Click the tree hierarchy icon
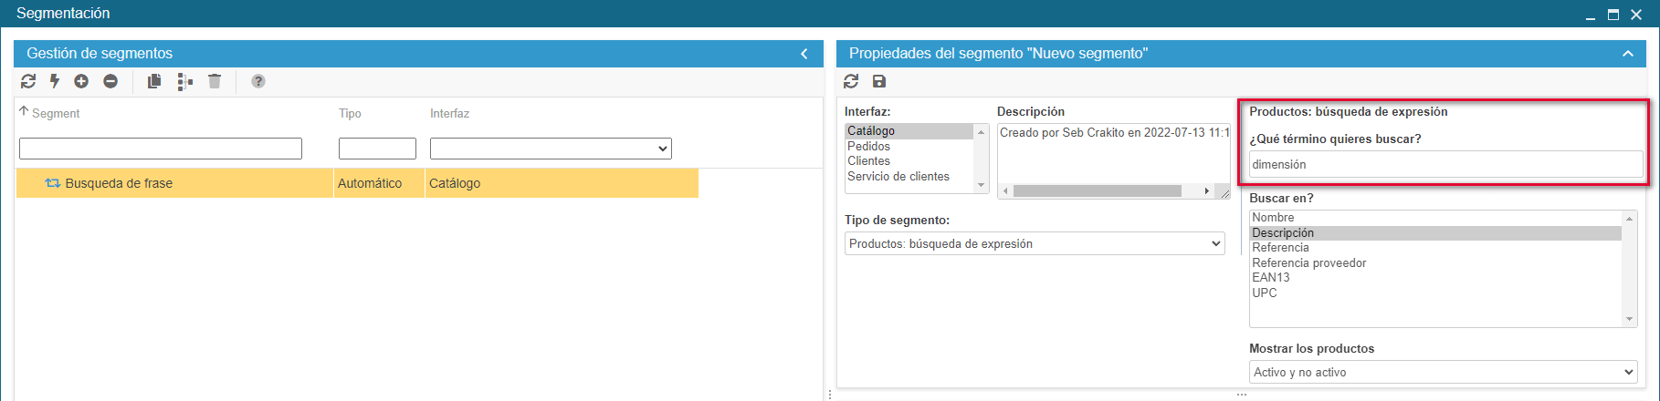Screen dimensions: 1660x401 (x=184, y=81)
